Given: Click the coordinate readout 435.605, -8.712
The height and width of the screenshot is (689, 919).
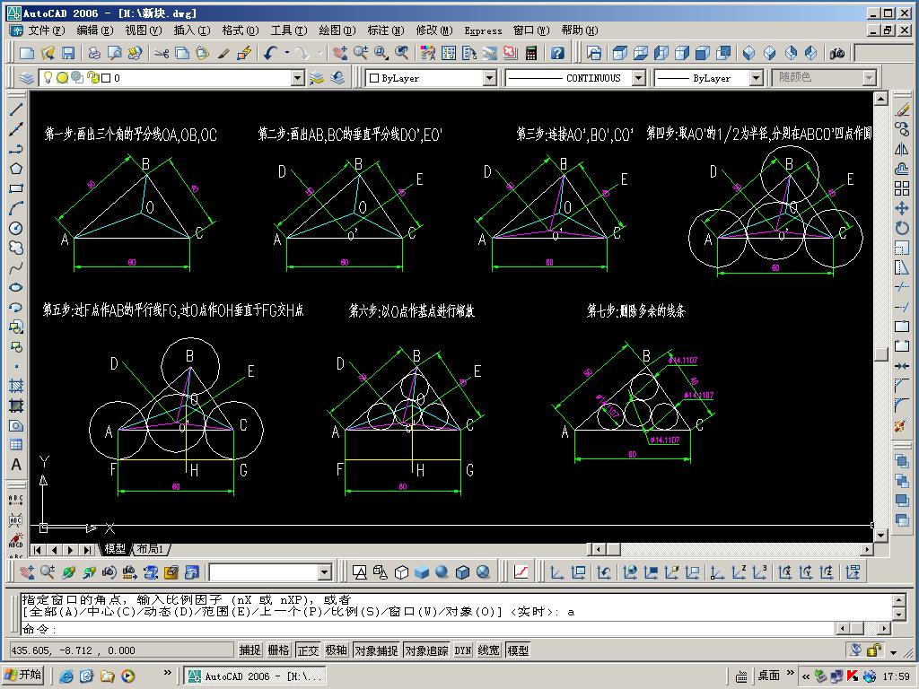Looking at the screenshot, I should pos(121,650).
